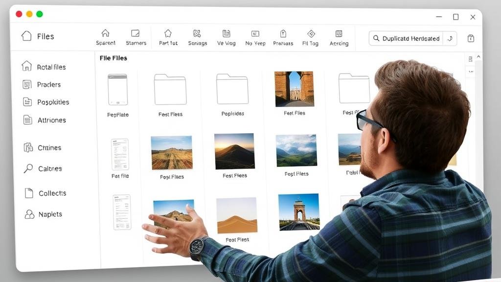Select the Starners toolbar icon

click(x=136, y=33)
